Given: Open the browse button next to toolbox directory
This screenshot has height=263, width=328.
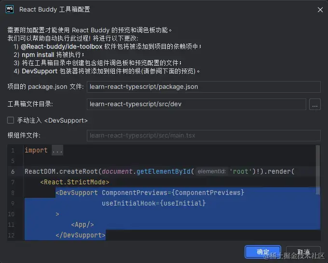Looking at the screenshot, I should click(315, 104).
